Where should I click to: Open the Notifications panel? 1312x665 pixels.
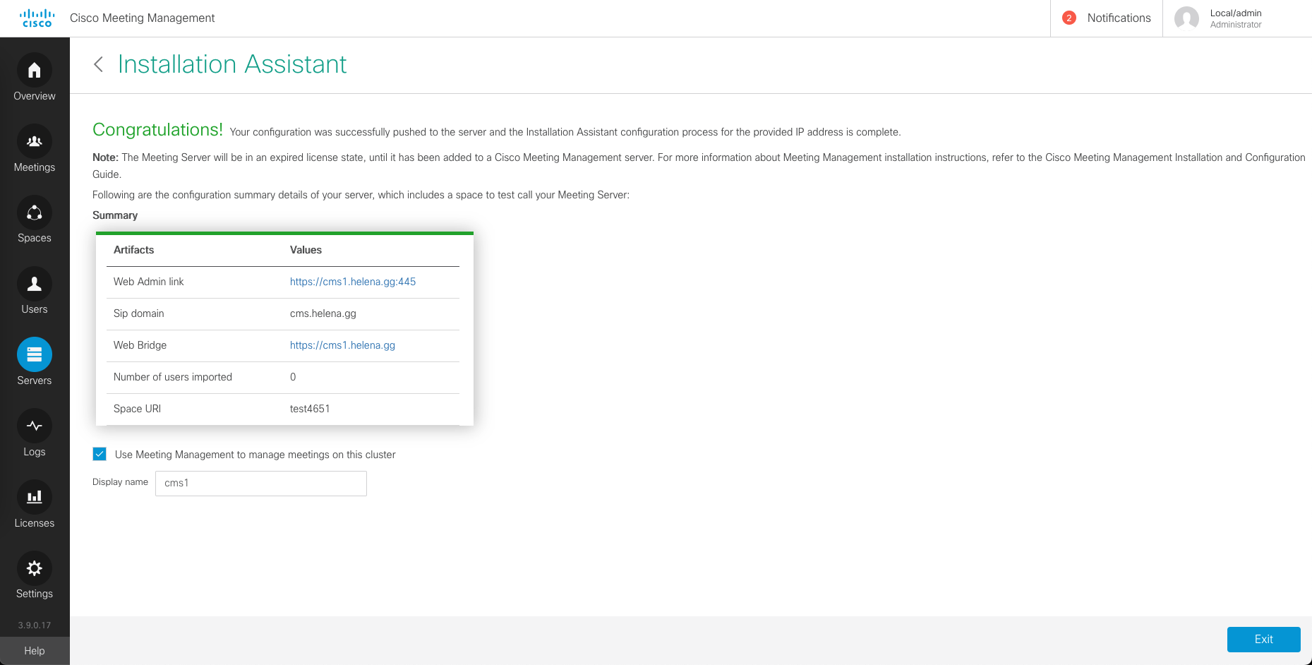tap(1119, 18)
